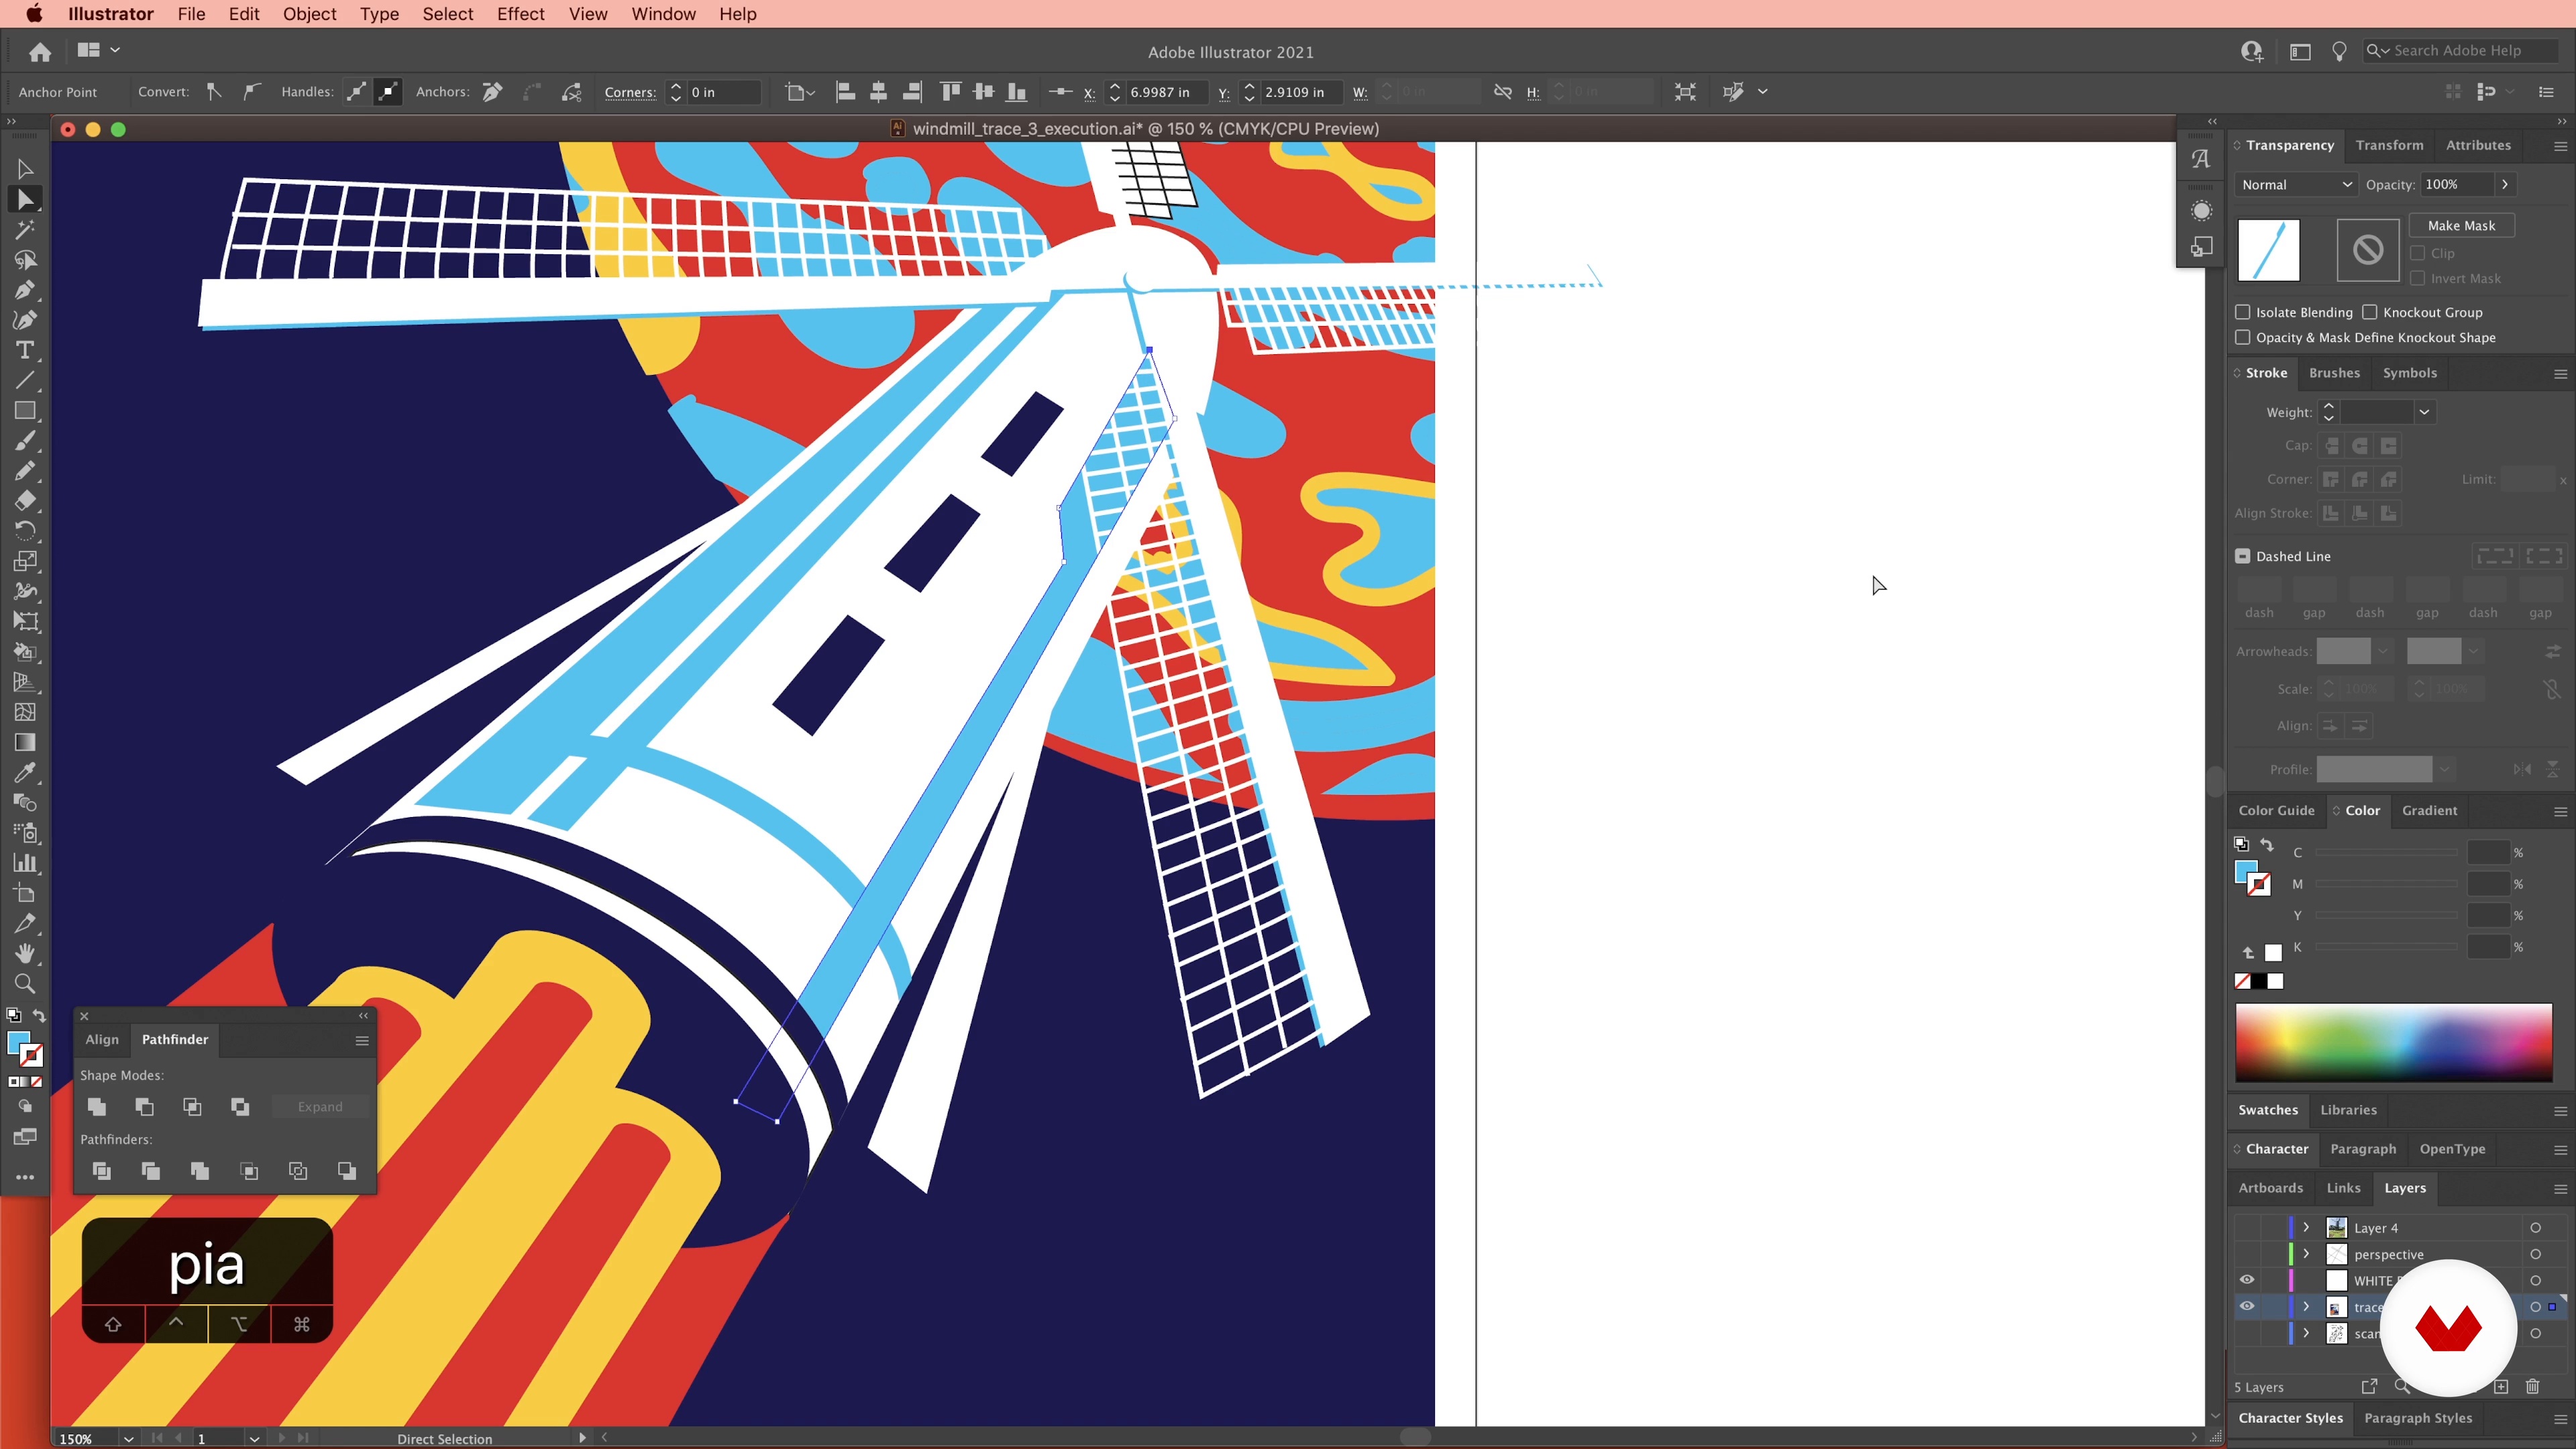This screenshot has height=1449, width=2576.
Task: Select the Gradient tool
Action: click(x=25, y=742)
